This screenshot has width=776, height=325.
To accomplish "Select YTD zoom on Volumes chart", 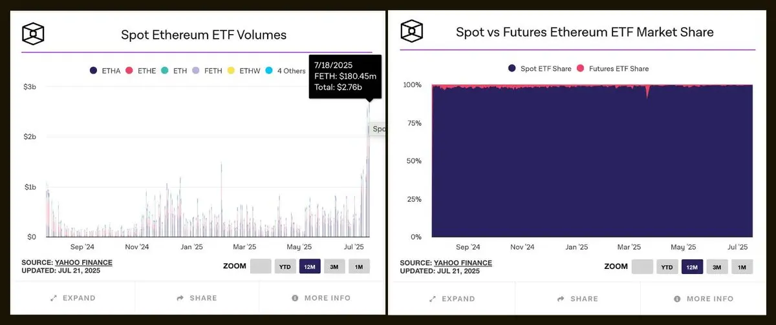I will pyautogui.click(x=285, y=266).
